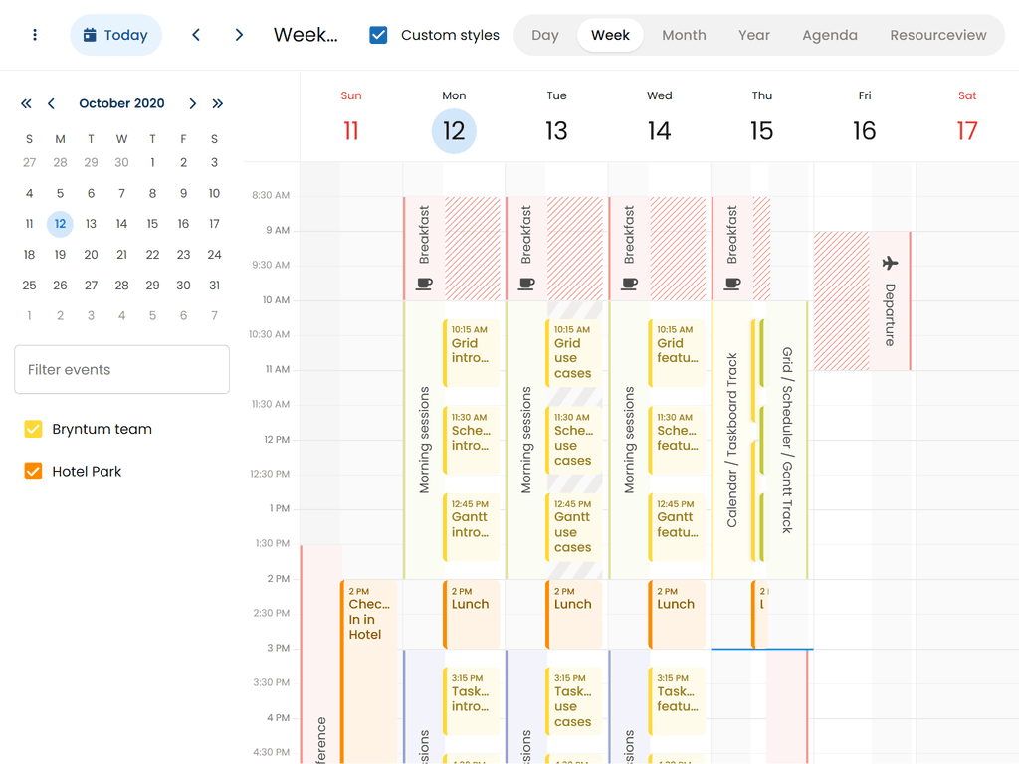Image resolution: width=1019 pixels, height=764 pixels.
Task: Uncheck the Bryntum team calendar
Action: tap(34, 429)
